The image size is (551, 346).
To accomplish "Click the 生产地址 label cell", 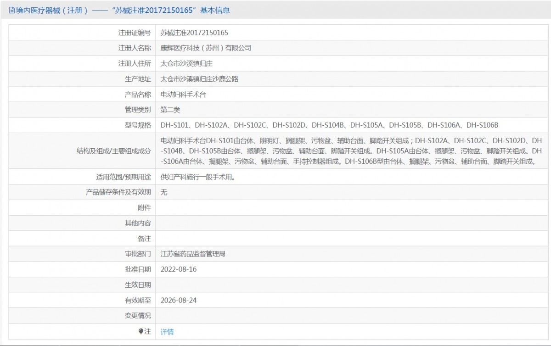I will pos(82,79).
